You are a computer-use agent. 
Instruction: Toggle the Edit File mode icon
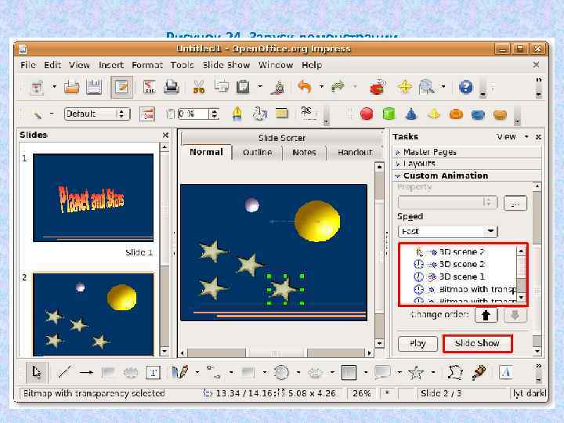coord(121,87)
